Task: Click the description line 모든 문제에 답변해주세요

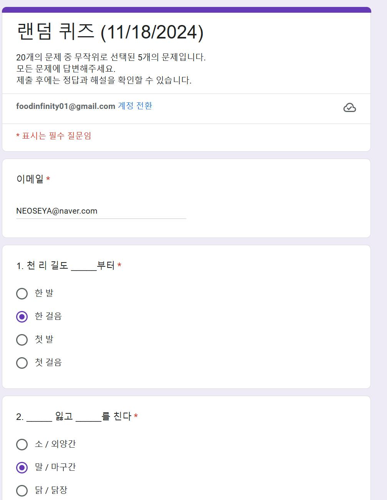Action: (x=66, y=69)
